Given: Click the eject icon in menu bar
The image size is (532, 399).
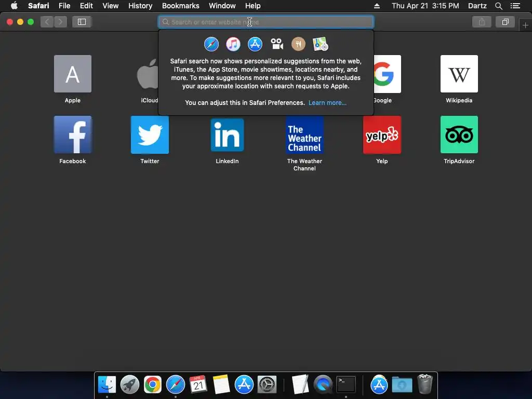Looking at the screenshot, I should click(x=377, y=6).
